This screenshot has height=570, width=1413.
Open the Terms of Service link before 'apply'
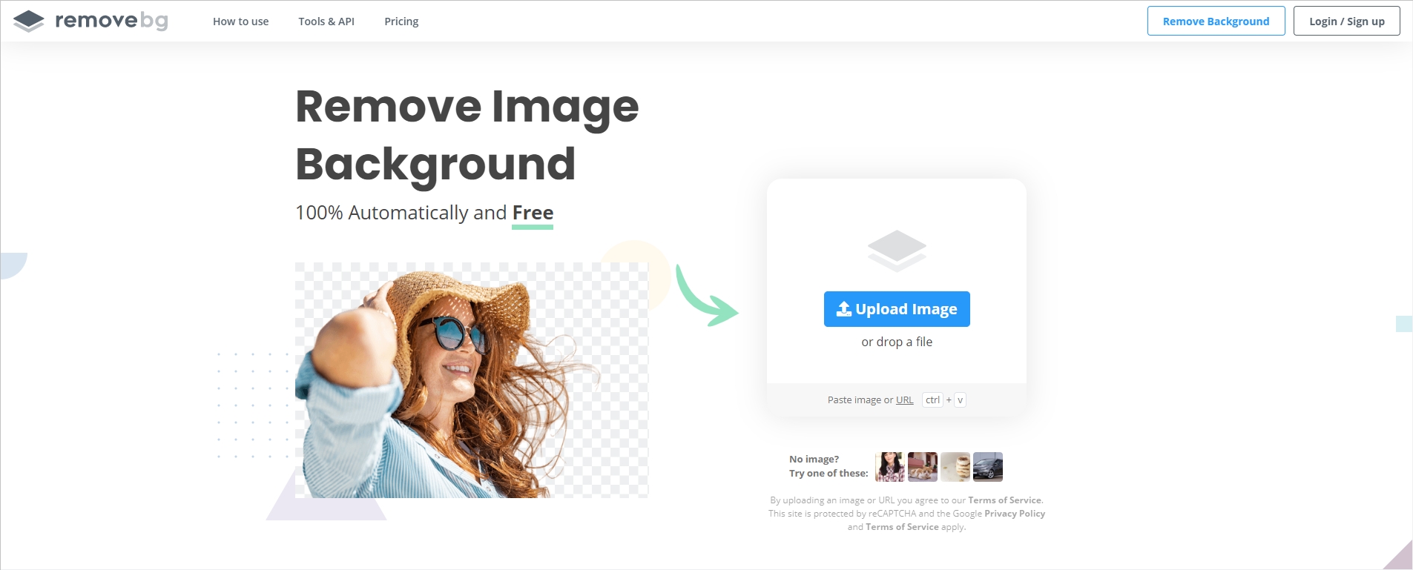[902, 527]
